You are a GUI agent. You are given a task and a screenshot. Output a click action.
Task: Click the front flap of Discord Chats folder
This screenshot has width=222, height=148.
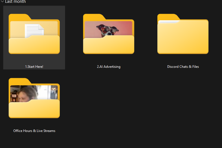click(x=183, y=39)
